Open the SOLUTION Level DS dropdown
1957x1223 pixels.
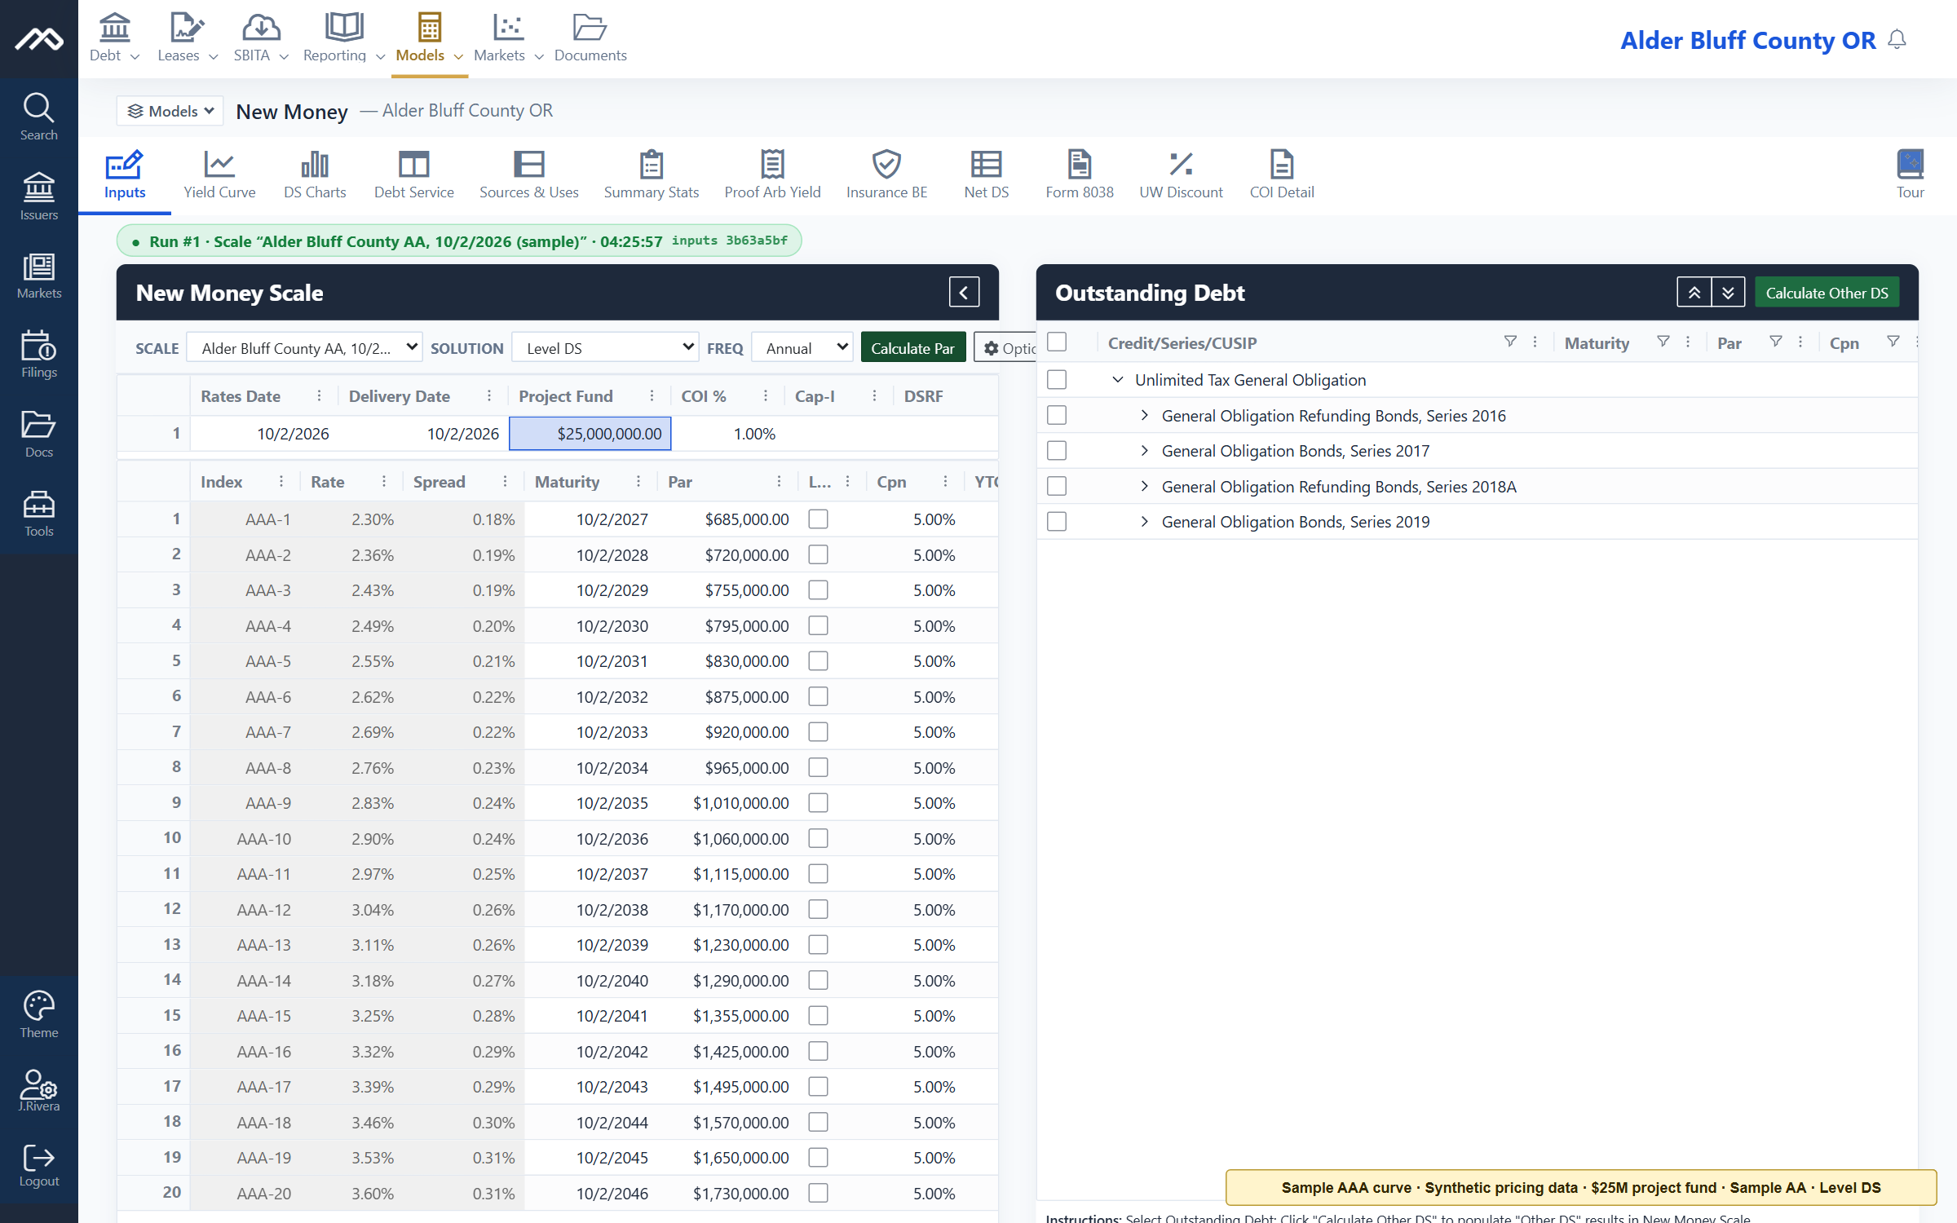(x=605, y=348)
